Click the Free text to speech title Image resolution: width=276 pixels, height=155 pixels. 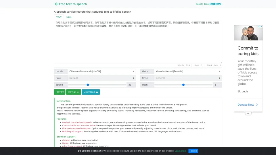(x=73, y=4)
